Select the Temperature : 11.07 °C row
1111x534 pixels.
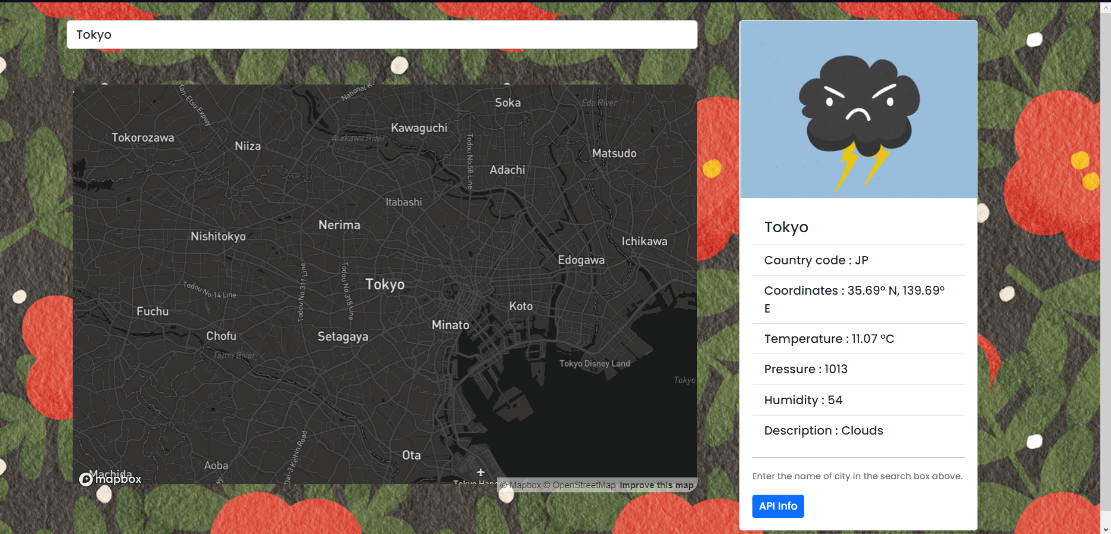[x=858, y=339]
